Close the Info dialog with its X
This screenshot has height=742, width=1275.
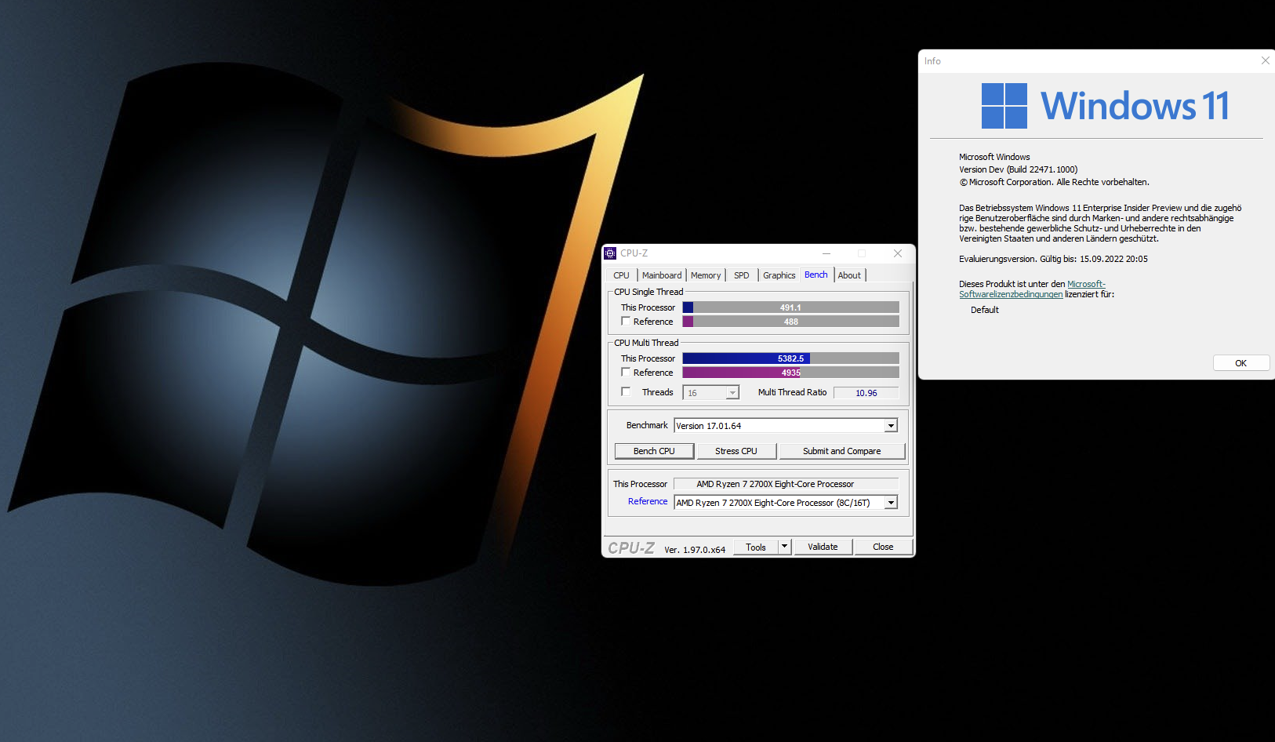point(1265,60)
